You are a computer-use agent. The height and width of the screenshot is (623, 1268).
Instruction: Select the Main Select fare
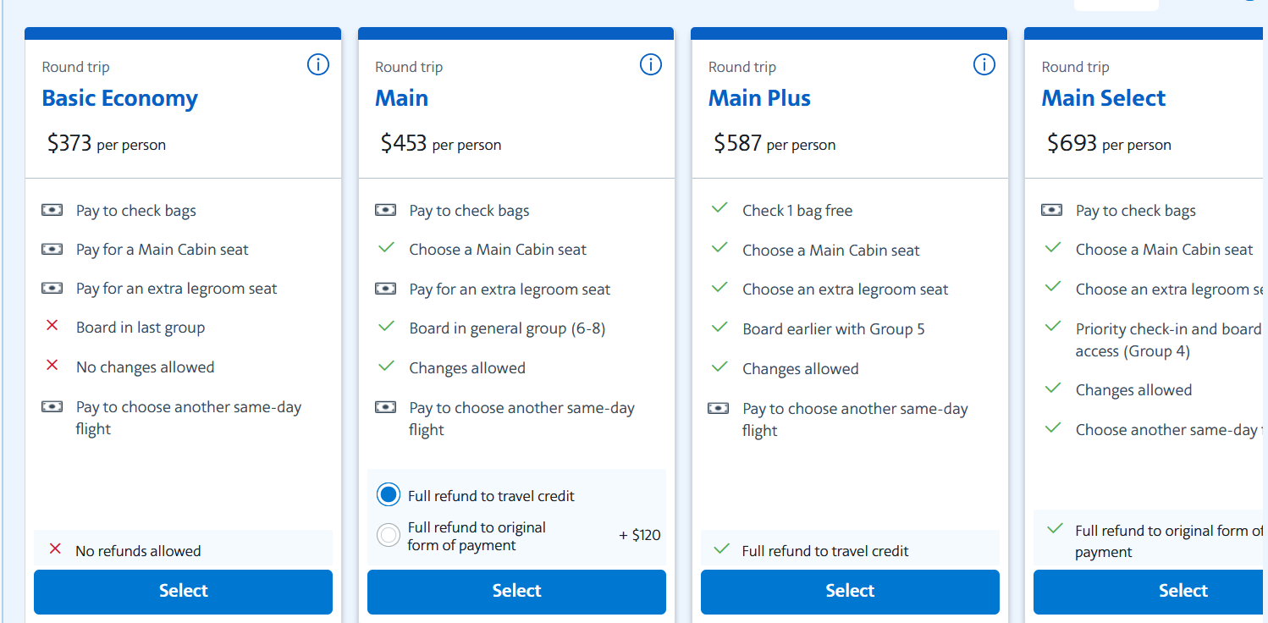click(1183, 592)
